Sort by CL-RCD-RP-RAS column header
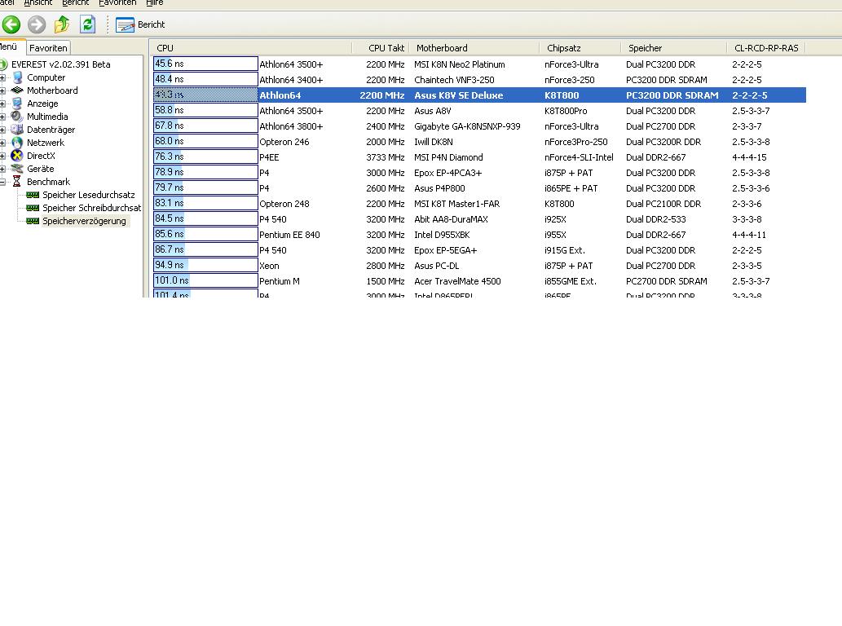This screenshot has height=626, width=842. (766, 48)
